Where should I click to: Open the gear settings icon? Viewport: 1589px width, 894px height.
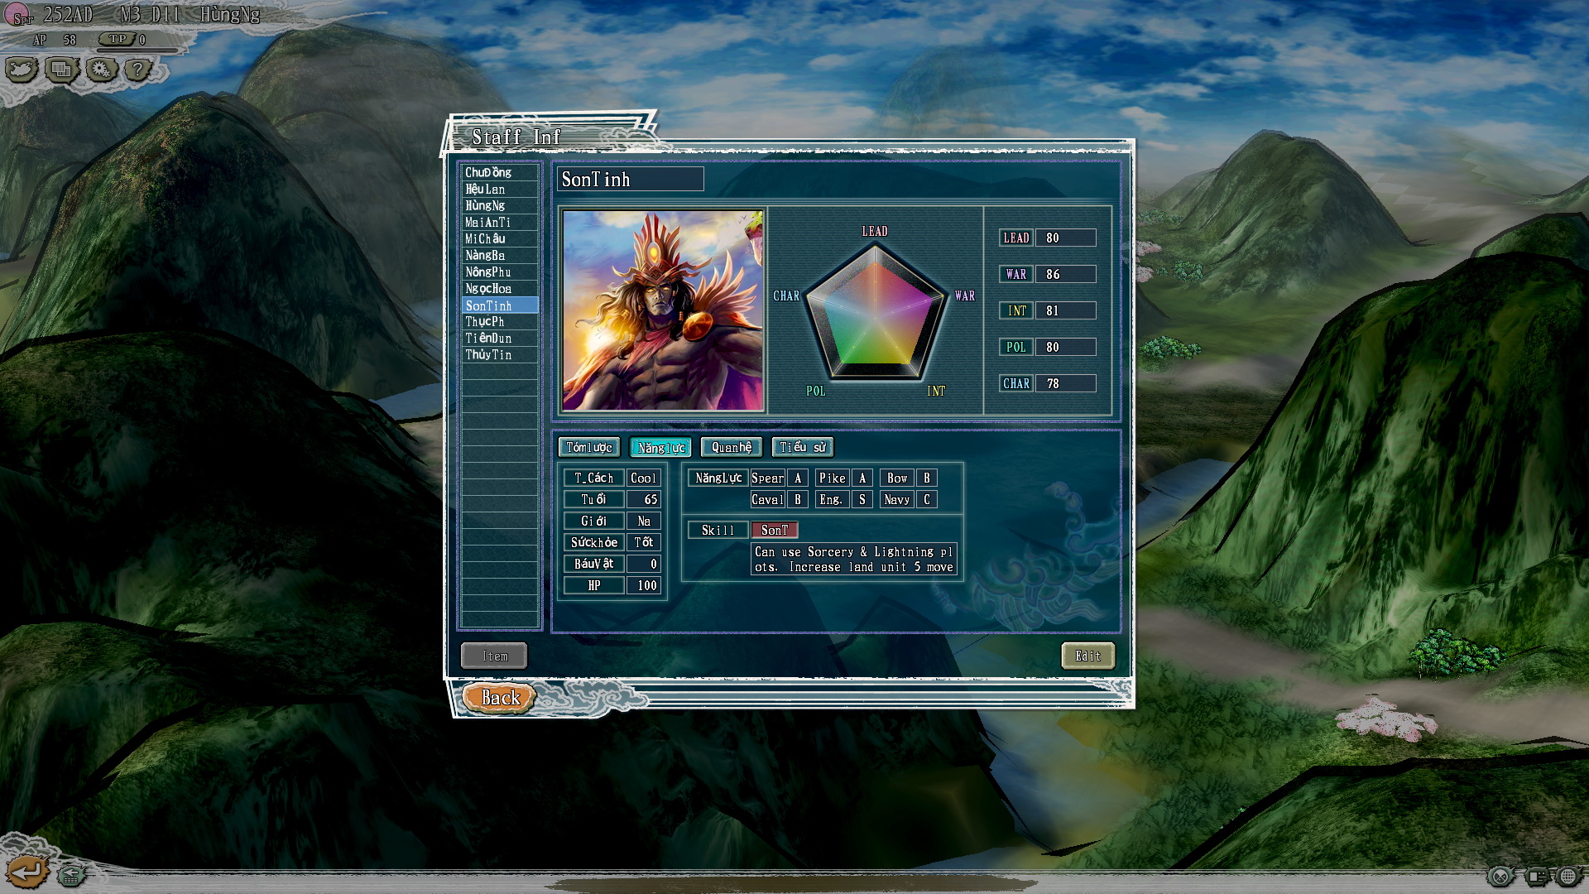pyautogui.click(x=101, y=70)
